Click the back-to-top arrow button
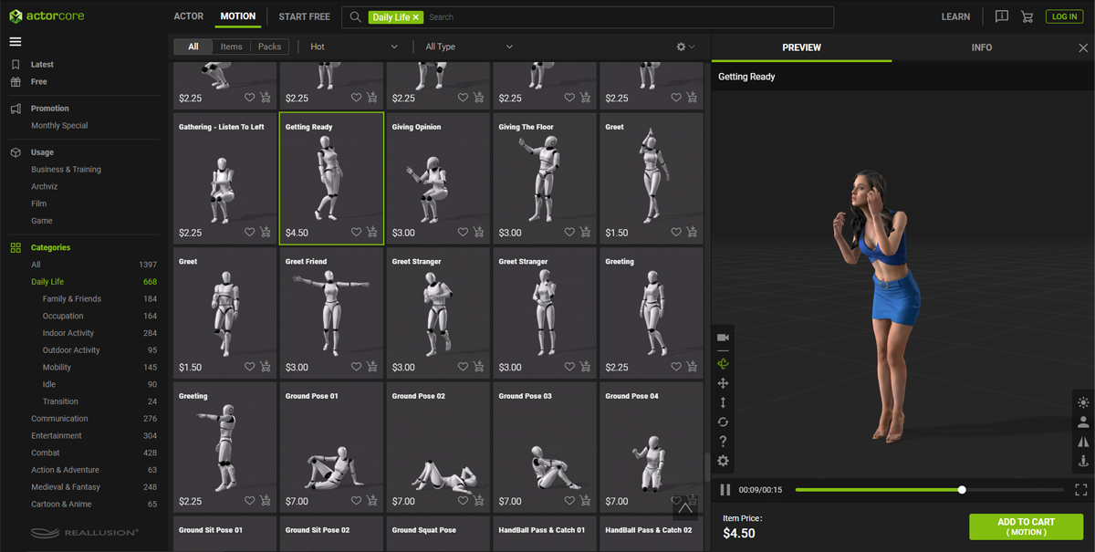 [685, 507]
